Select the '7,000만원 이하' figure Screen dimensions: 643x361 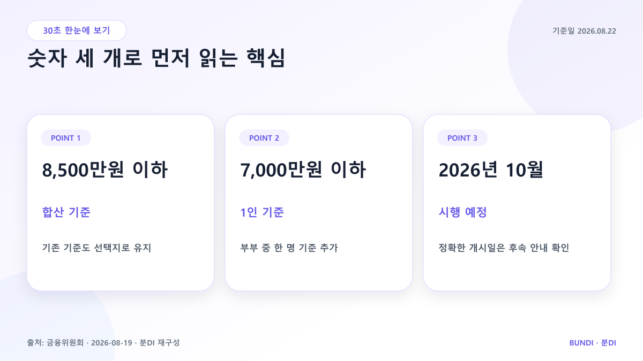click(x=303, y=171)
